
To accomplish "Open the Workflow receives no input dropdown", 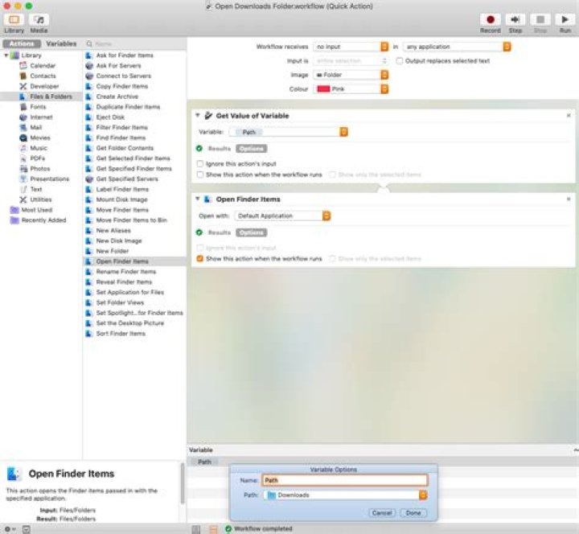I will 351,47.
